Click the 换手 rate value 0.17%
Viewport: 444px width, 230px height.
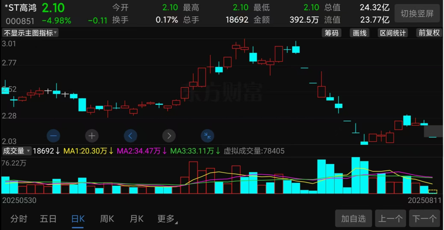click(x=167, y=20)
